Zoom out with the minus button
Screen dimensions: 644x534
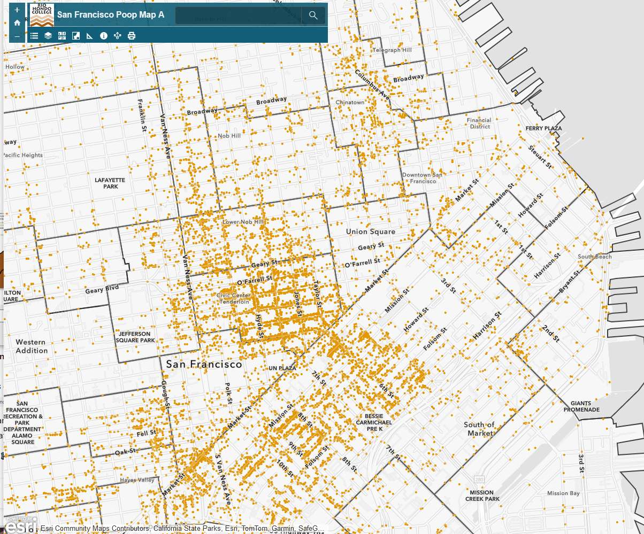(x=17, y=36)
